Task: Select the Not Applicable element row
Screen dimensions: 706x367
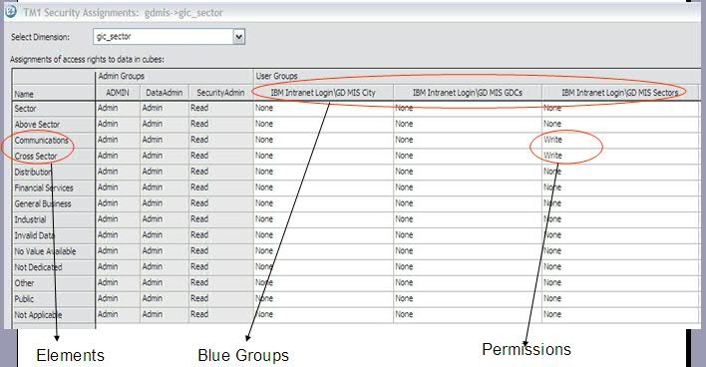Action: click(54, 315)
